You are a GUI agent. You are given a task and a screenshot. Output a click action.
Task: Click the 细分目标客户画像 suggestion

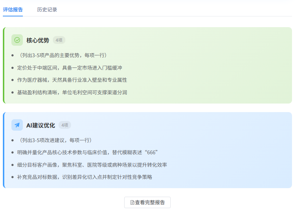click(92, 165)
